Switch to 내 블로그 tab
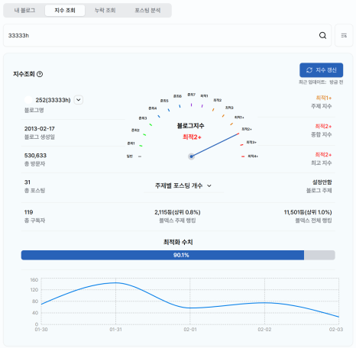The height and width of the screenshot is (348, 356). 24,11
